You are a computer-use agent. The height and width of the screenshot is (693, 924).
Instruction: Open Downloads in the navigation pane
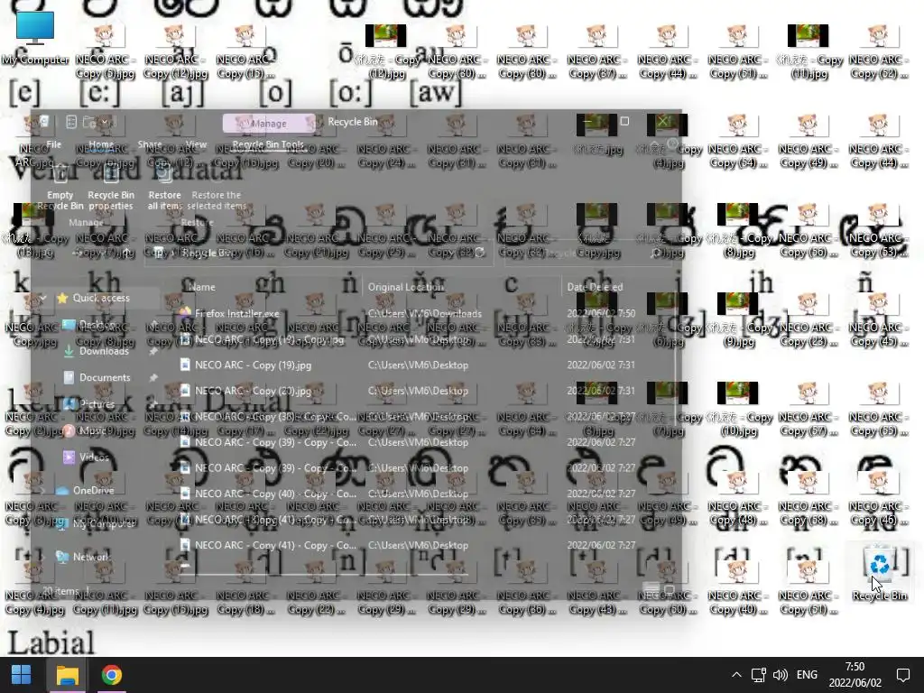(x=104, y=351)
